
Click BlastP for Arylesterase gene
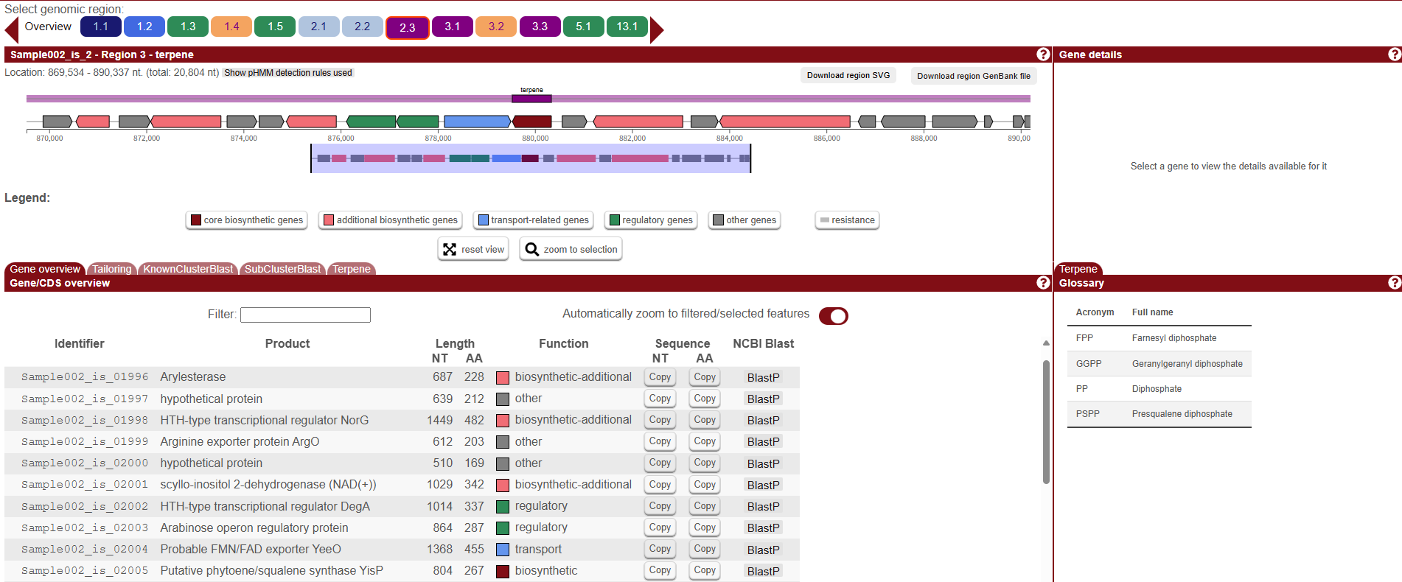763,378
